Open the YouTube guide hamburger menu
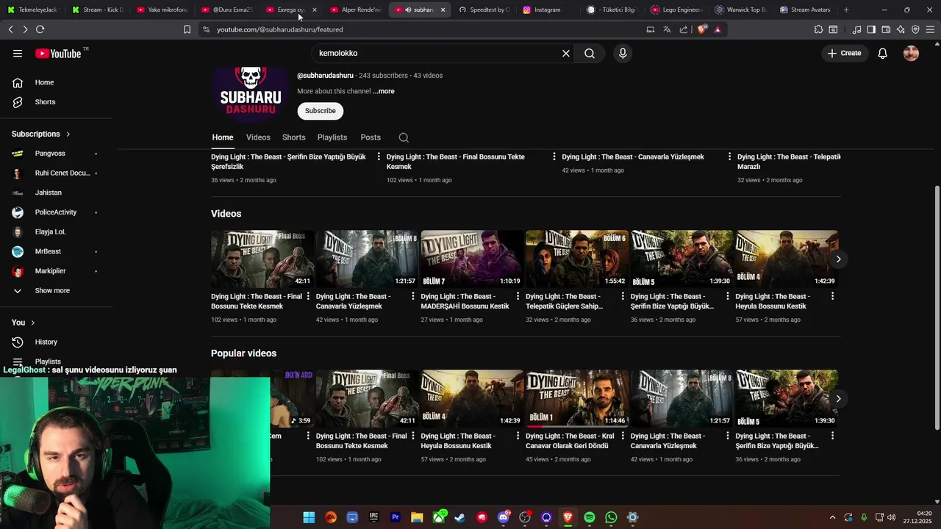Viewport: 941px width, 529px height. [x=18, y=53]
